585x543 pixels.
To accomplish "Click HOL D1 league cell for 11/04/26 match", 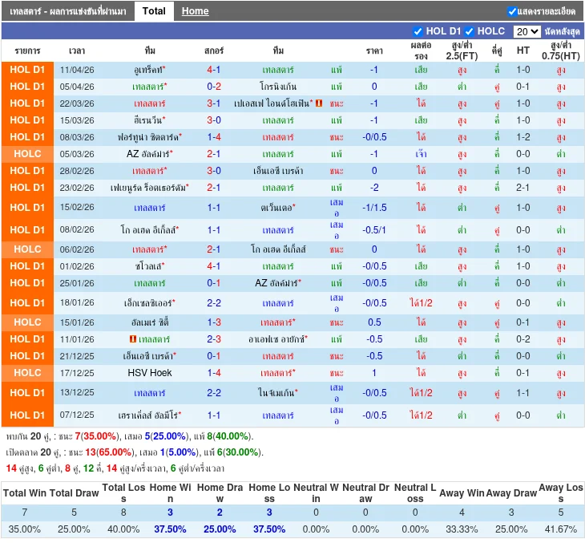I will click(27, 70).
